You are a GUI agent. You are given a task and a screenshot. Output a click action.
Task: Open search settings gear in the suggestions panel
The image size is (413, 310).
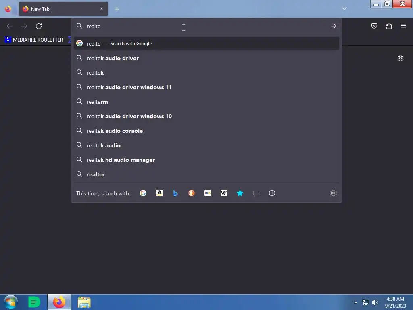(x=334, y=193)
